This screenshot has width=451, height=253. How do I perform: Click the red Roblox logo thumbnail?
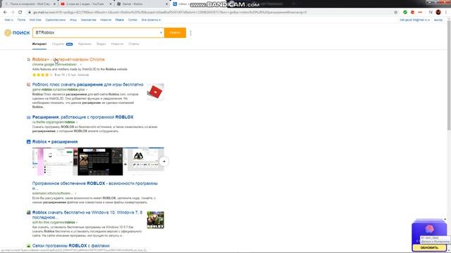click(155, 92)
